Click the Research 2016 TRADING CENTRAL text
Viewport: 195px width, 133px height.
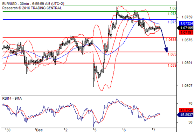click(32, 8)
